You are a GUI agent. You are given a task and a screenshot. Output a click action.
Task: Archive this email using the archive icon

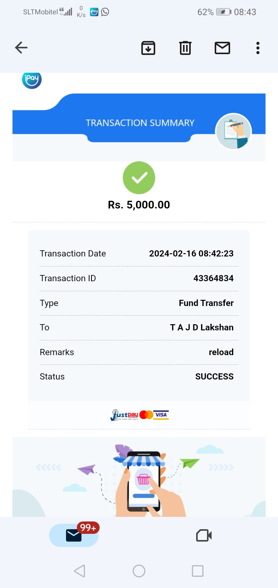(148, 48)
